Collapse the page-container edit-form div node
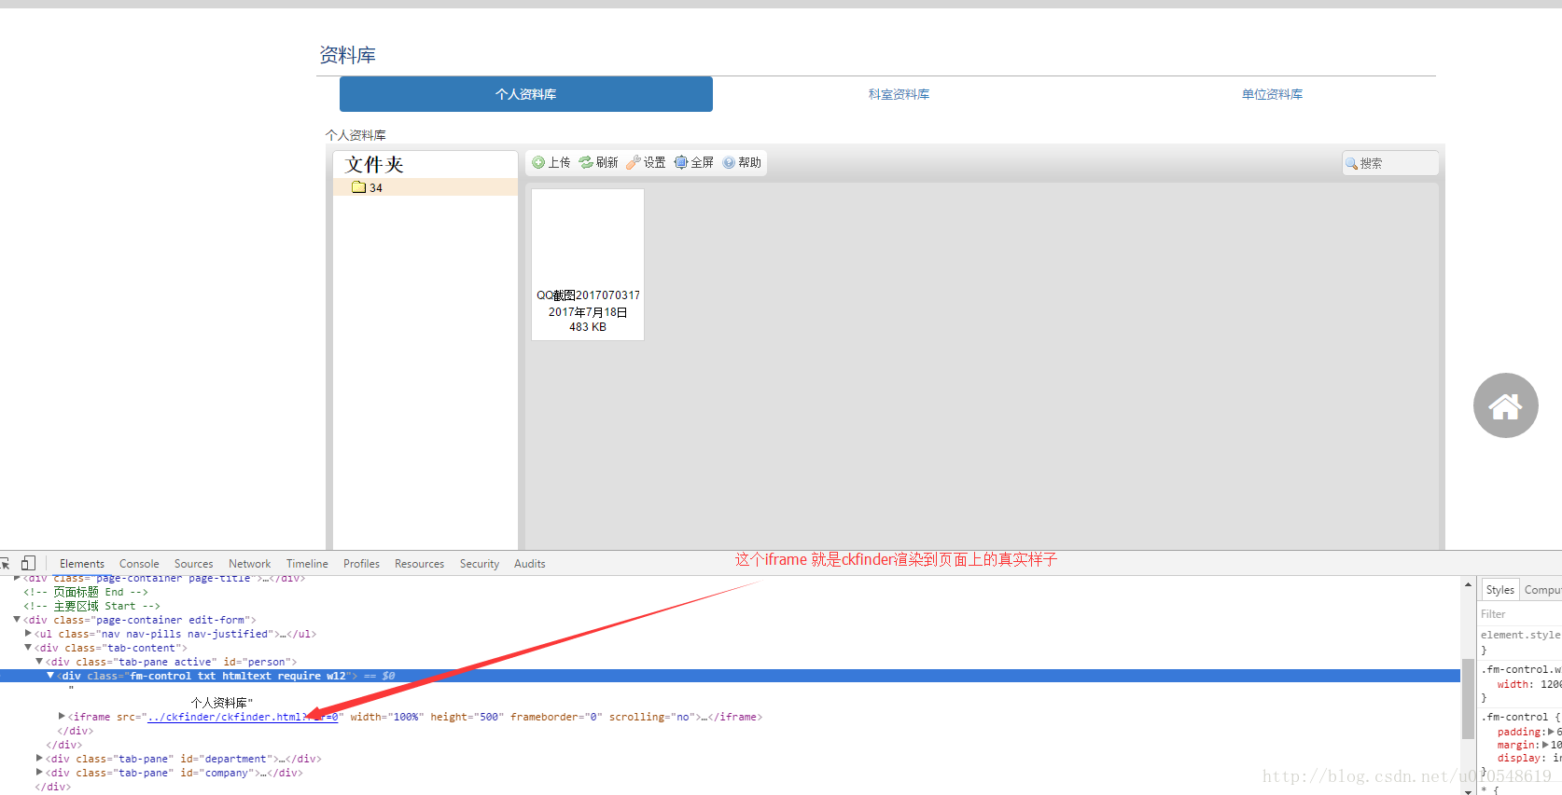Image resolution: width=1562 pixels, height=795 pixels. pos(17,620)
